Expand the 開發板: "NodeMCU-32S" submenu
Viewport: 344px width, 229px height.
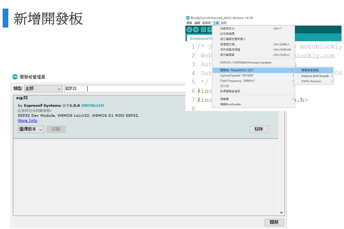tap(253, 70)
